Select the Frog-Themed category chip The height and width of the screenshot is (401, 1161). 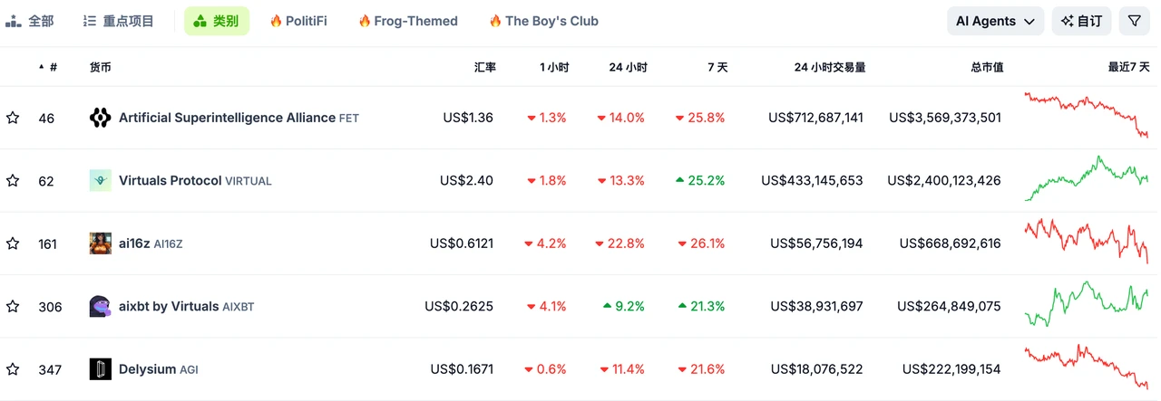click(407, 21)
